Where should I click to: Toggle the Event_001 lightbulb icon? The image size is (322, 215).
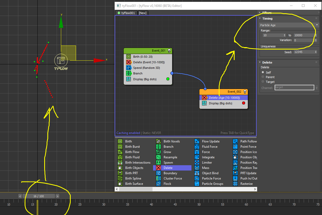click(x=169, y=51)
